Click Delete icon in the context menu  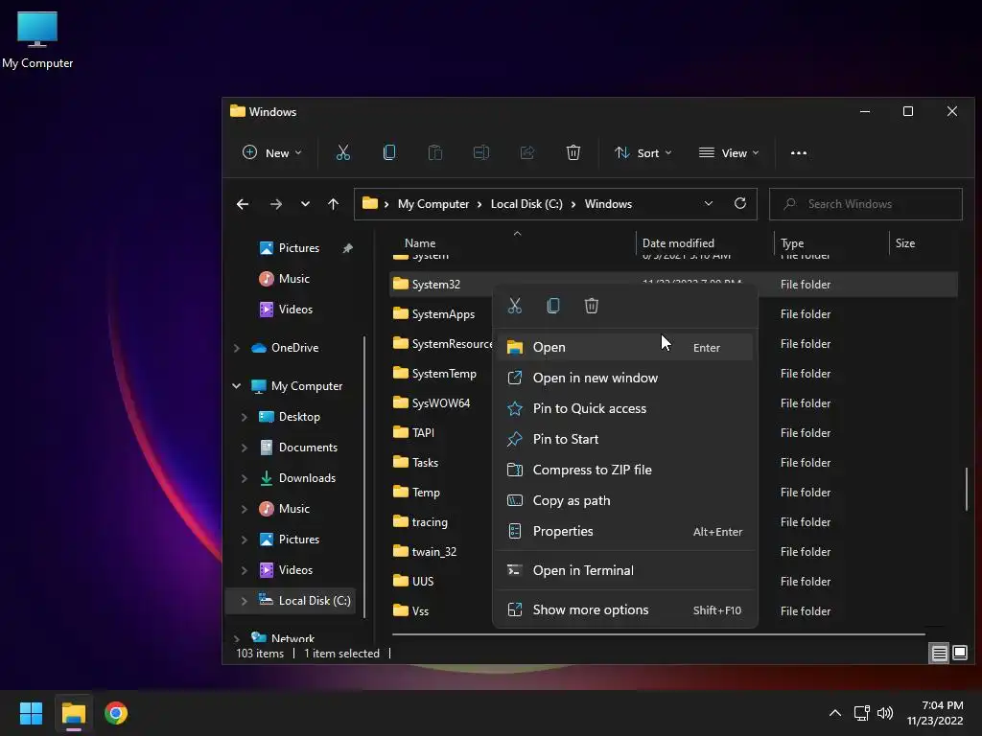point(591,306)
